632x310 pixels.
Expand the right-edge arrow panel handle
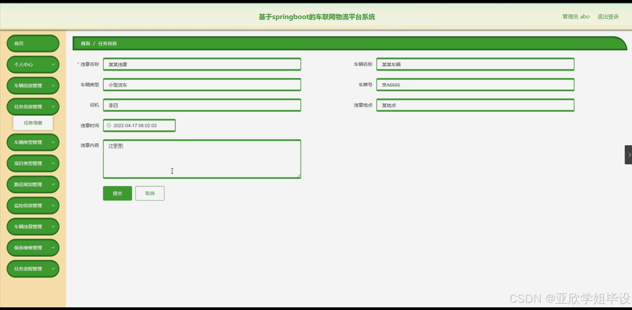click(x=628, y=155)
